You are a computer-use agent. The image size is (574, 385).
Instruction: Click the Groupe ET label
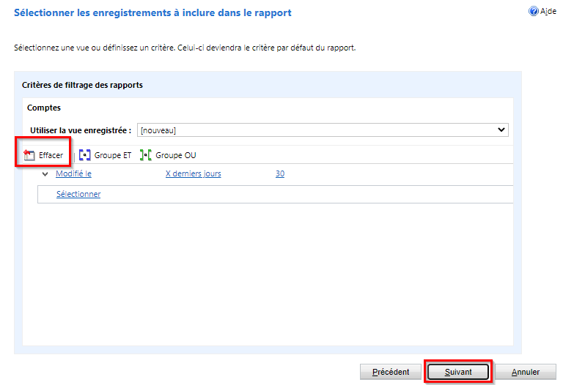[113, 155]
